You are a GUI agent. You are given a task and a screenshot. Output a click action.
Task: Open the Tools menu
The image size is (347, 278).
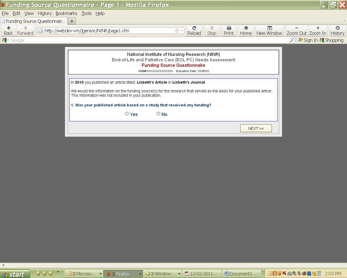[86, 13]
